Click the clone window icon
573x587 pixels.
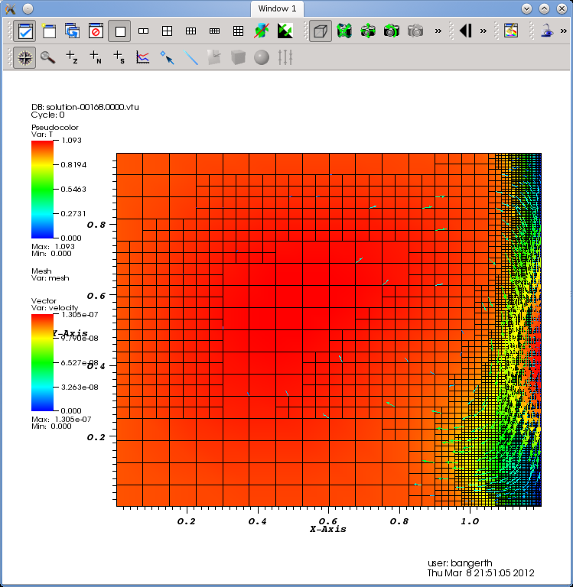tap(72, 31)
